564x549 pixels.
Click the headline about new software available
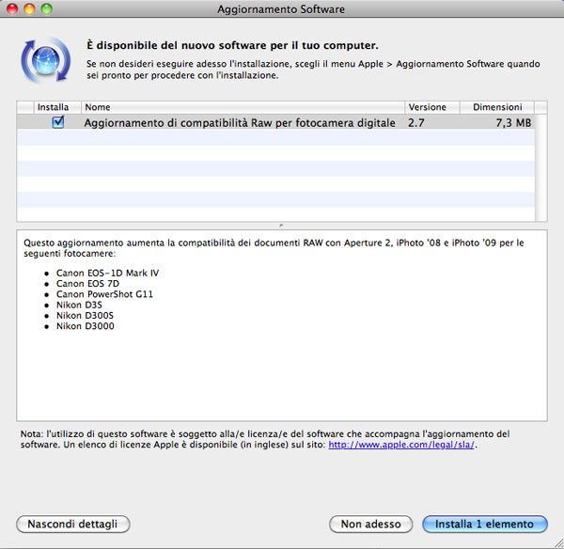point(232,45)
